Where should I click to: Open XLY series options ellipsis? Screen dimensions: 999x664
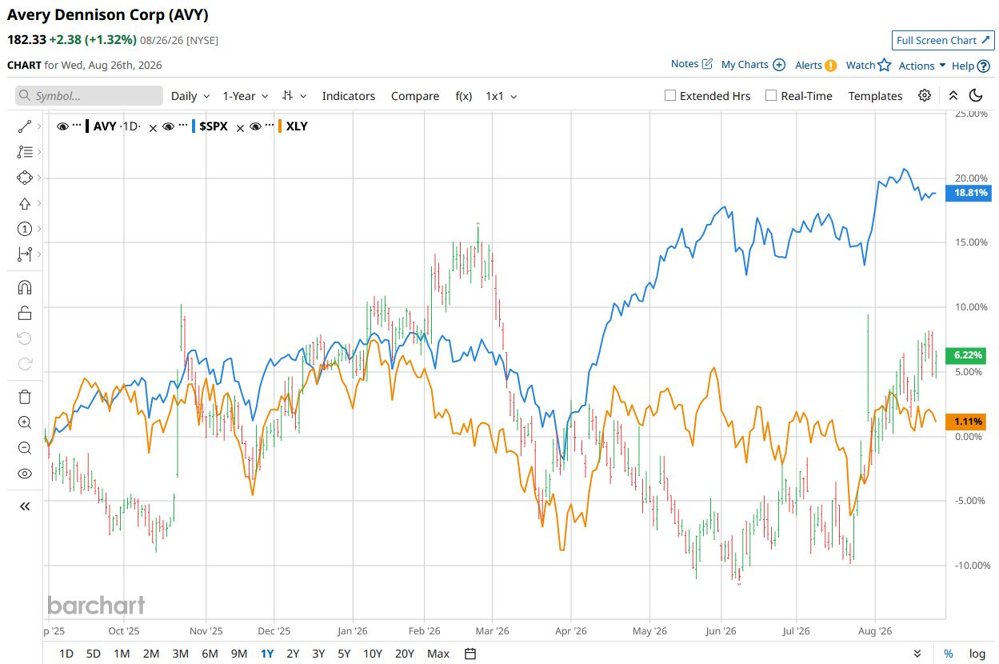(x=270, y=126)
